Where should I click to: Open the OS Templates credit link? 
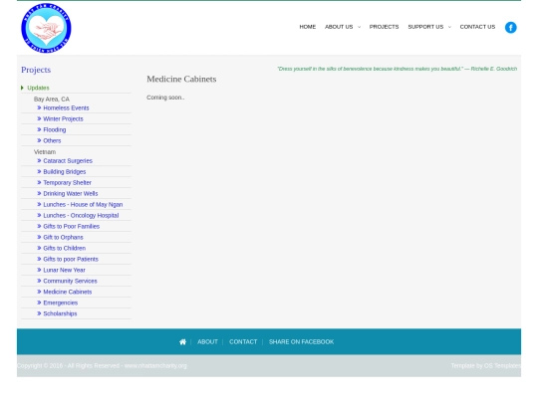pos(502,366)
